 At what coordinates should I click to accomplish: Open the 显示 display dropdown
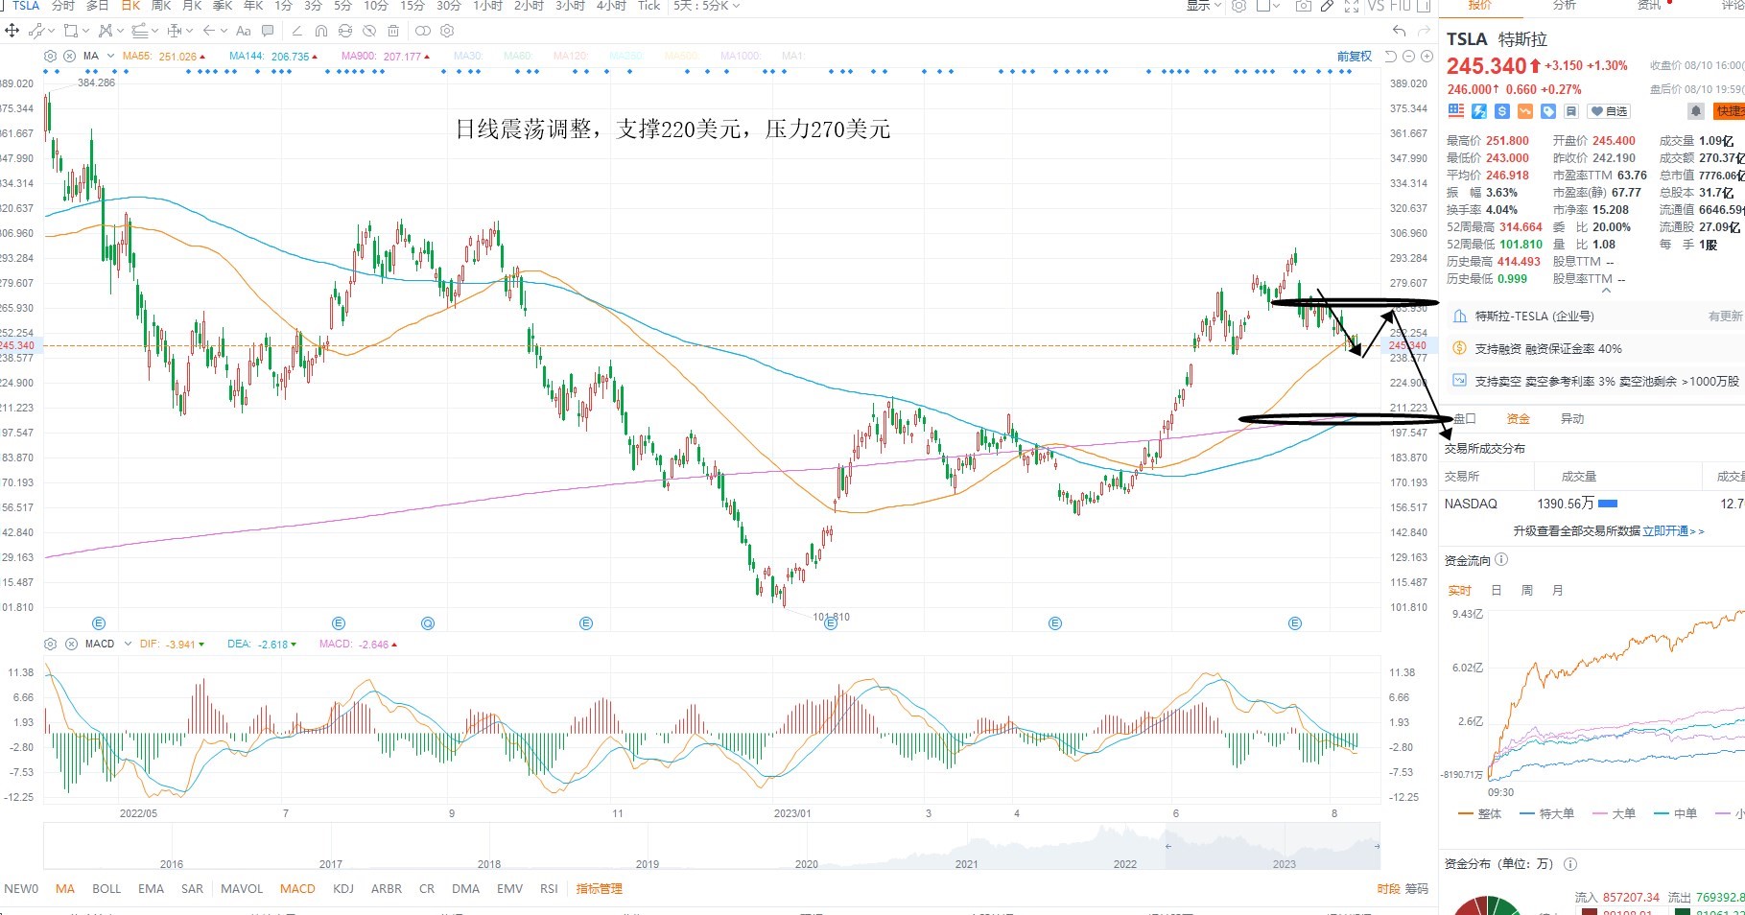click(x=1204, y=6)
